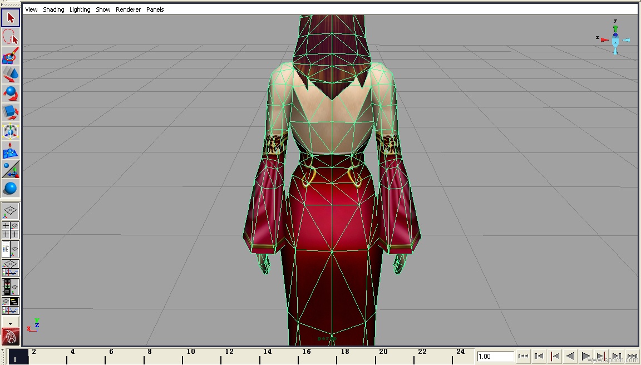The width and height of the screenshot is (641, 365).
Task: Pick the Rotate tool with sphere icon
Action: [x=11, y=93]
